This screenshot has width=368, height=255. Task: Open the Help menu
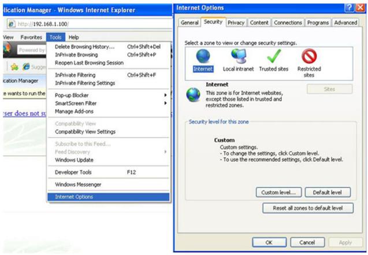click(74, 37)
